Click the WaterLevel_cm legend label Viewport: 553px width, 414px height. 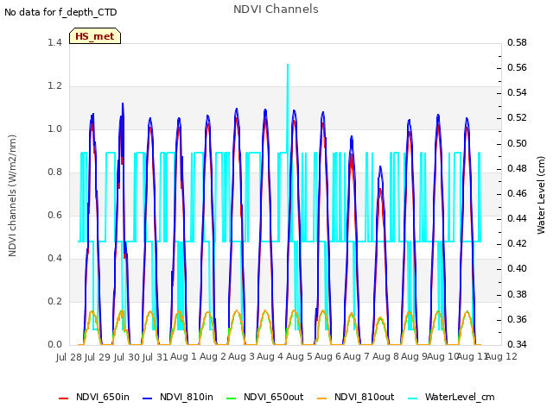(460, 397)
